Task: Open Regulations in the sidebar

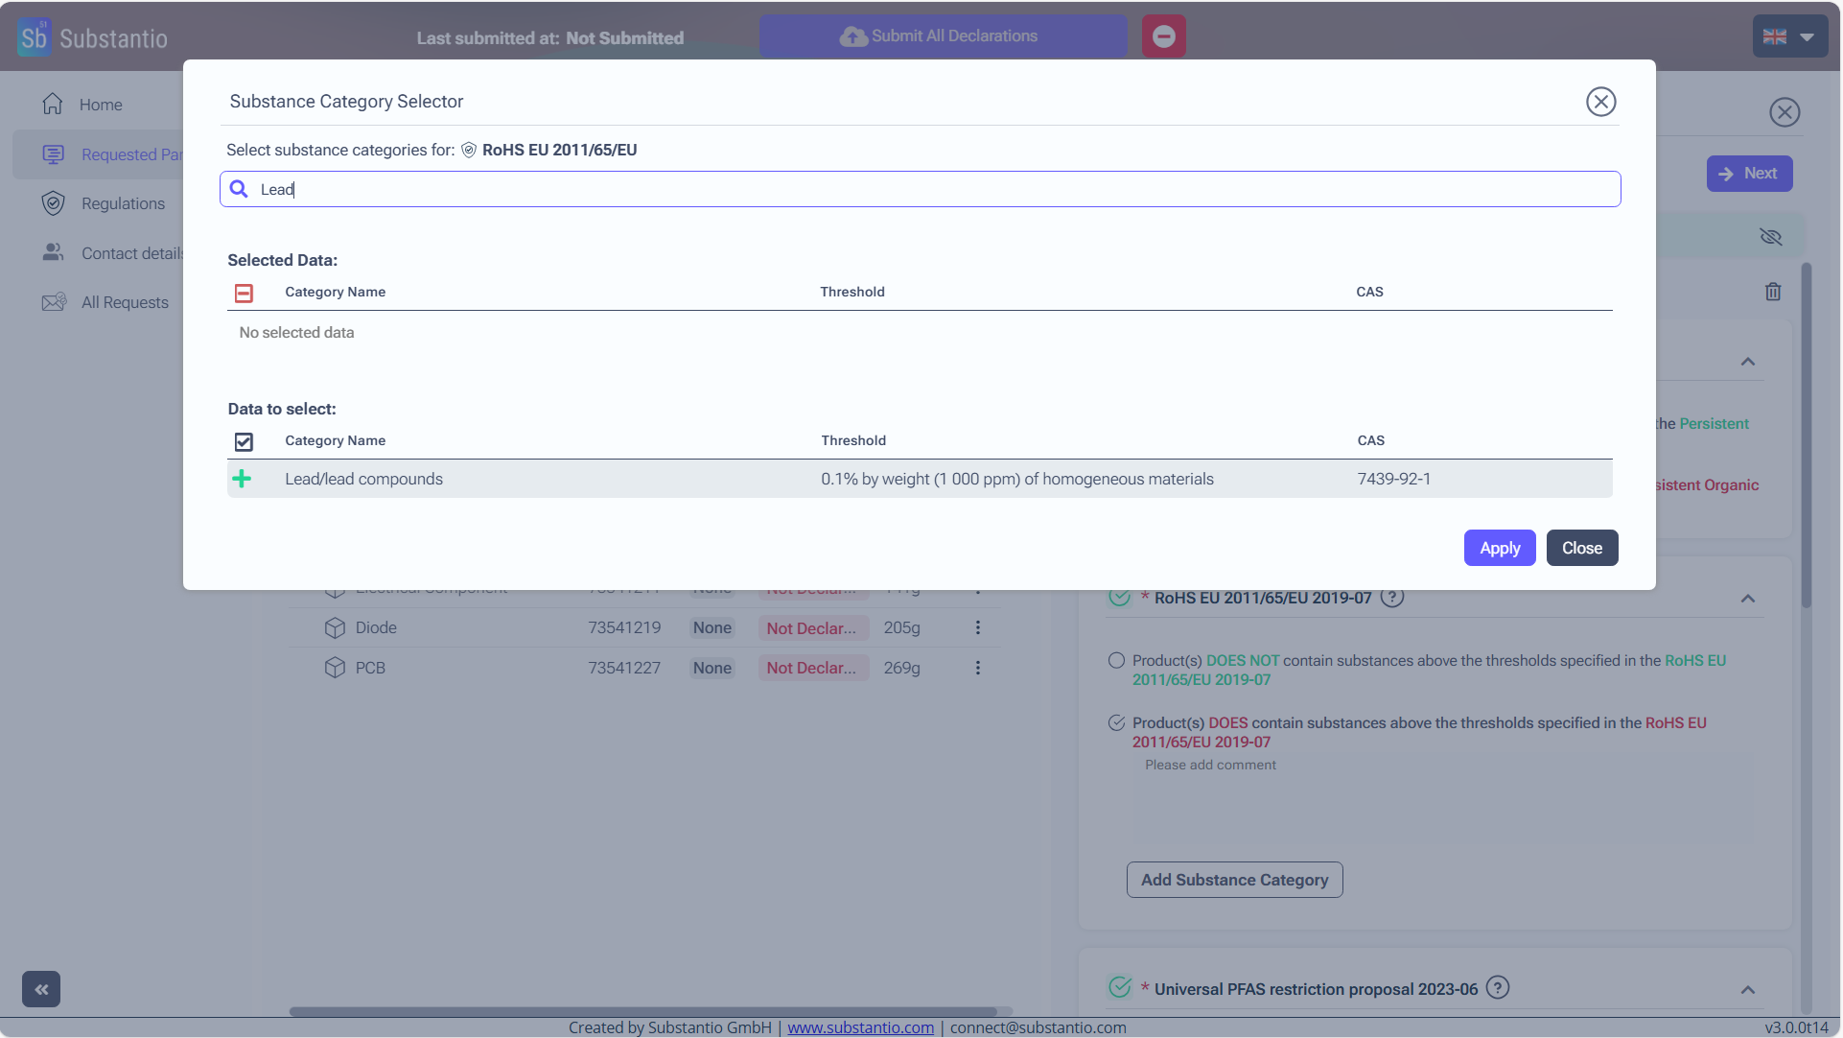Action: coord(123,203)
